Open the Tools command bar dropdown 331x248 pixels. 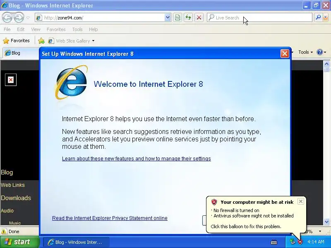tap(305, 52)
